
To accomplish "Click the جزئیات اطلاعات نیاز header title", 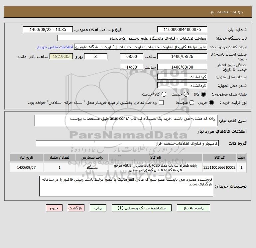I will coord(227,12).
